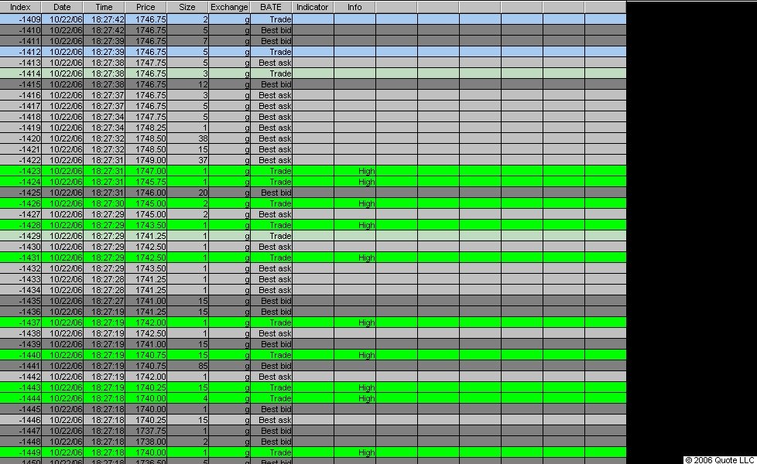The height and width of the screenshot is (464, 757).
Task: Click the Info column header
Action: 355,7
